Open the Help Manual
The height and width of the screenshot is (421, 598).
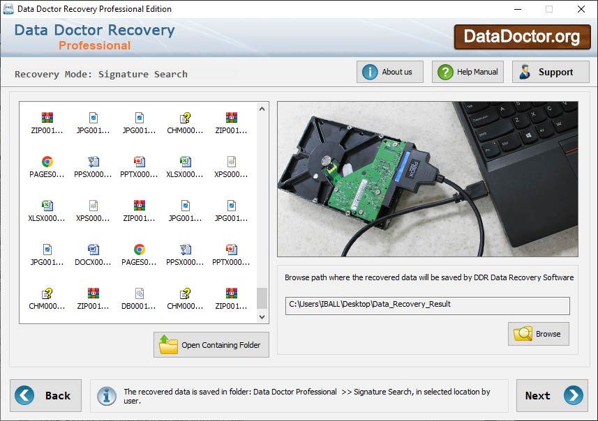pyautogui.click(x=468, y=71)
